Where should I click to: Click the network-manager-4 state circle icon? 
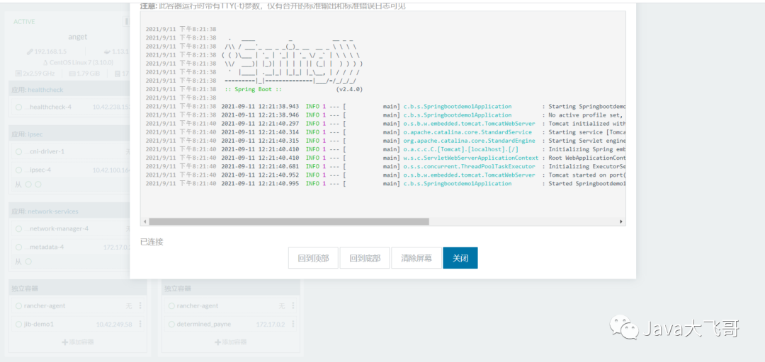(18, 228)
